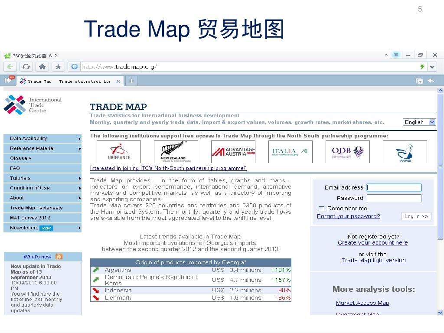Viewport: 444px width, 333px height.
Task: Click the ITALIA trade agency logo
Action: [x=290, y=152]
